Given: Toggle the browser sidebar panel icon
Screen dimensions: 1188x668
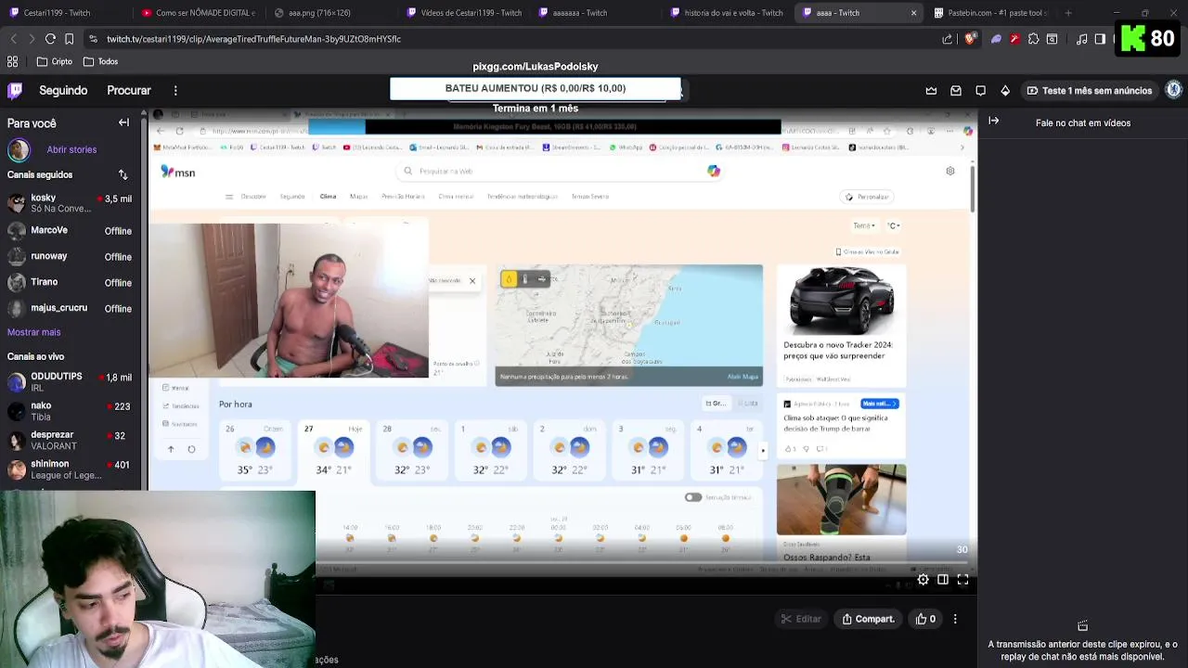Looking at the screenshot, I should pyautogui.click(x=1100, y=39).
